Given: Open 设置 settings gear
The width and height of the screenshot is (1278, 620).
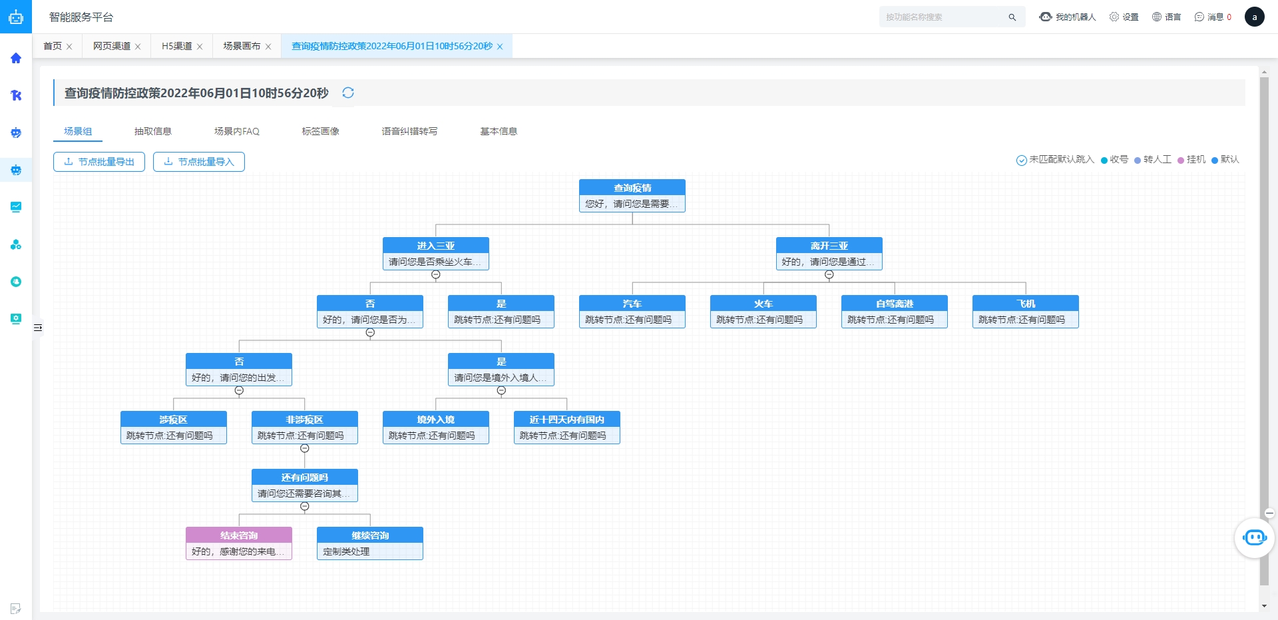Looking at the screenshot, I should [1124, 17].
